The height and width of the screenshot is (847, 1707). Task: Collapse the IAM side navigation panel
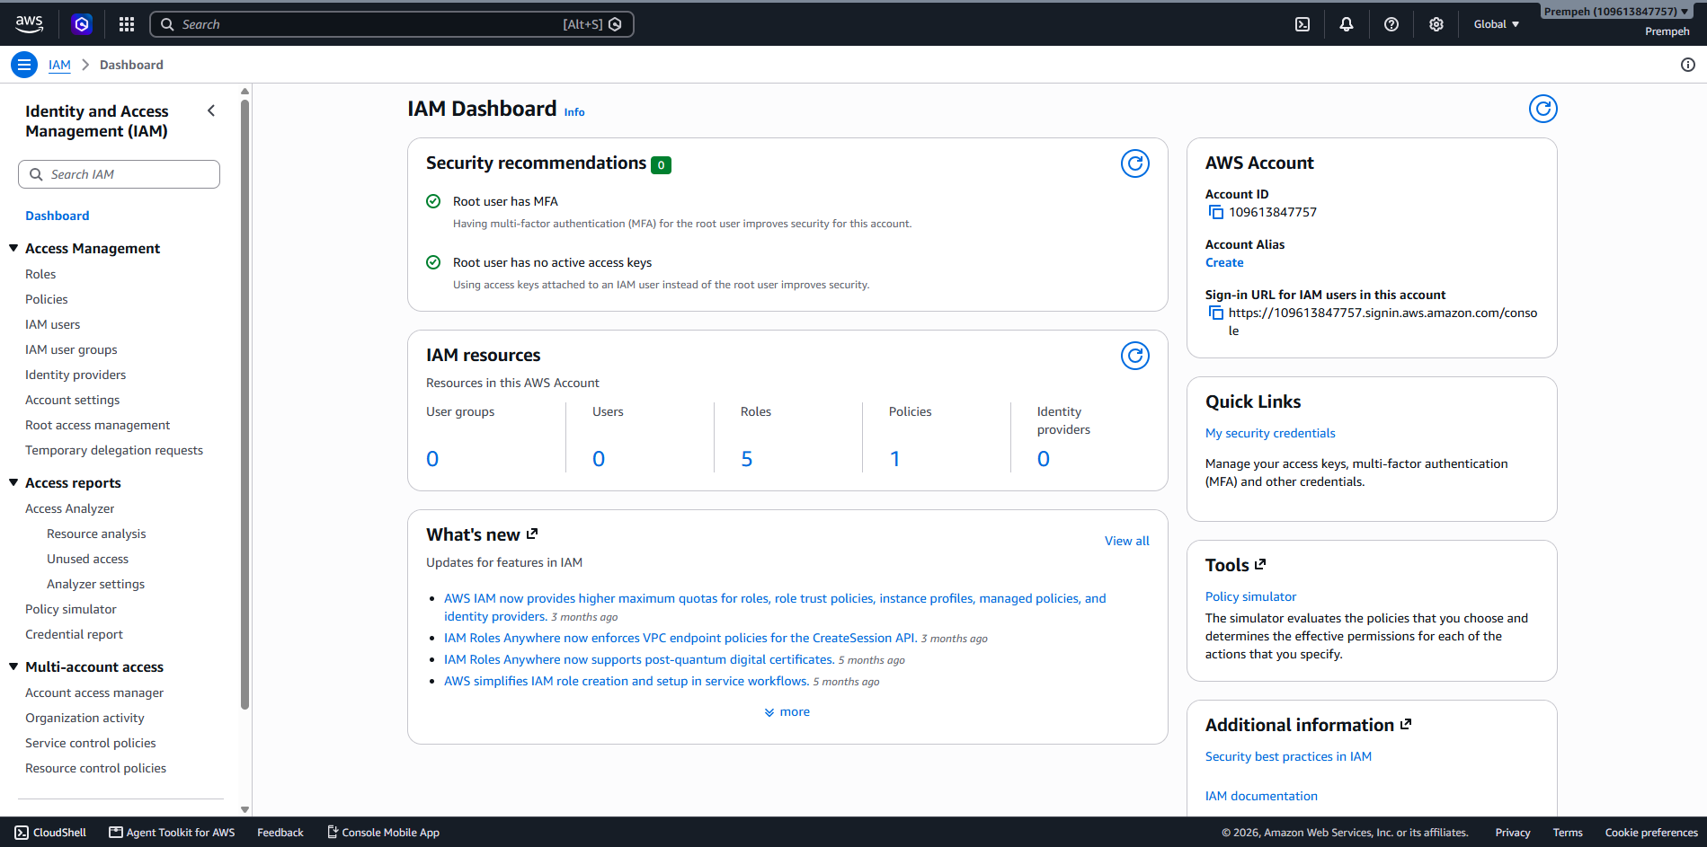click(x=211, y=110)
